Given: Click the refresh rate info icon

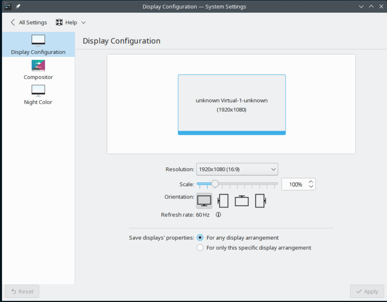Looking at the screenshot, I should pyautogui.click(x=218, y=215).
